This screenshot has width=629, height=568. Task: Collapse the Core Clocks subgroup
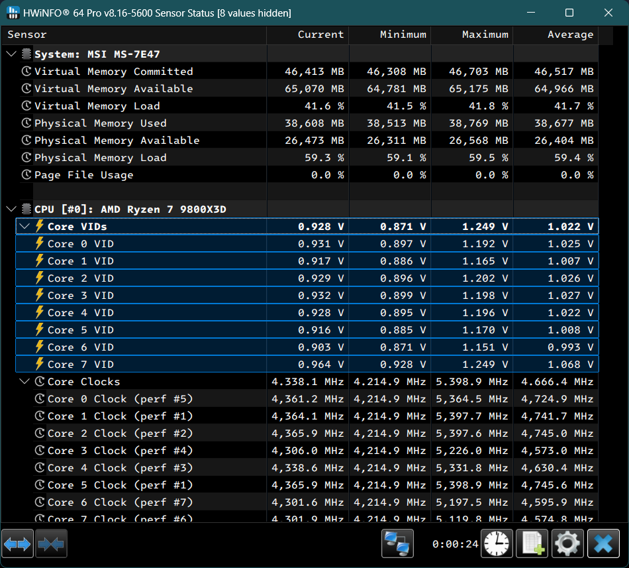(x=24, y=381)
